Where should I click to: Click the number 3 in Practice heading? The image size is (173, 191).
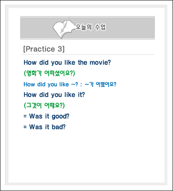pos(60,49)
